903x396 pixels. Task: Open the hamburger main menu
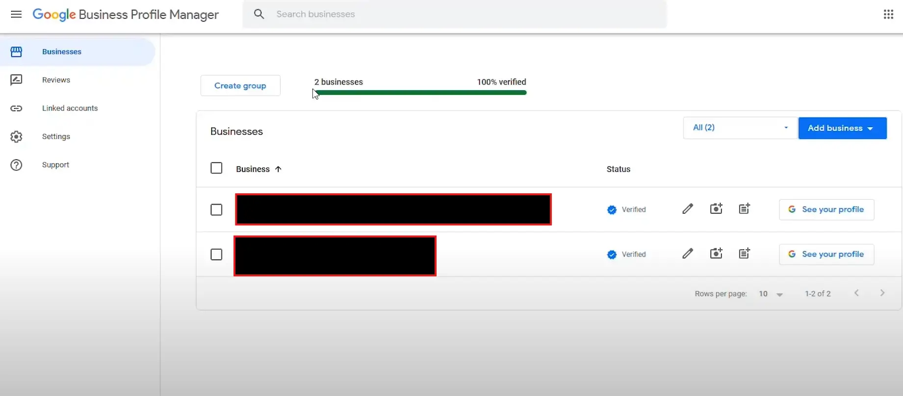16,14
